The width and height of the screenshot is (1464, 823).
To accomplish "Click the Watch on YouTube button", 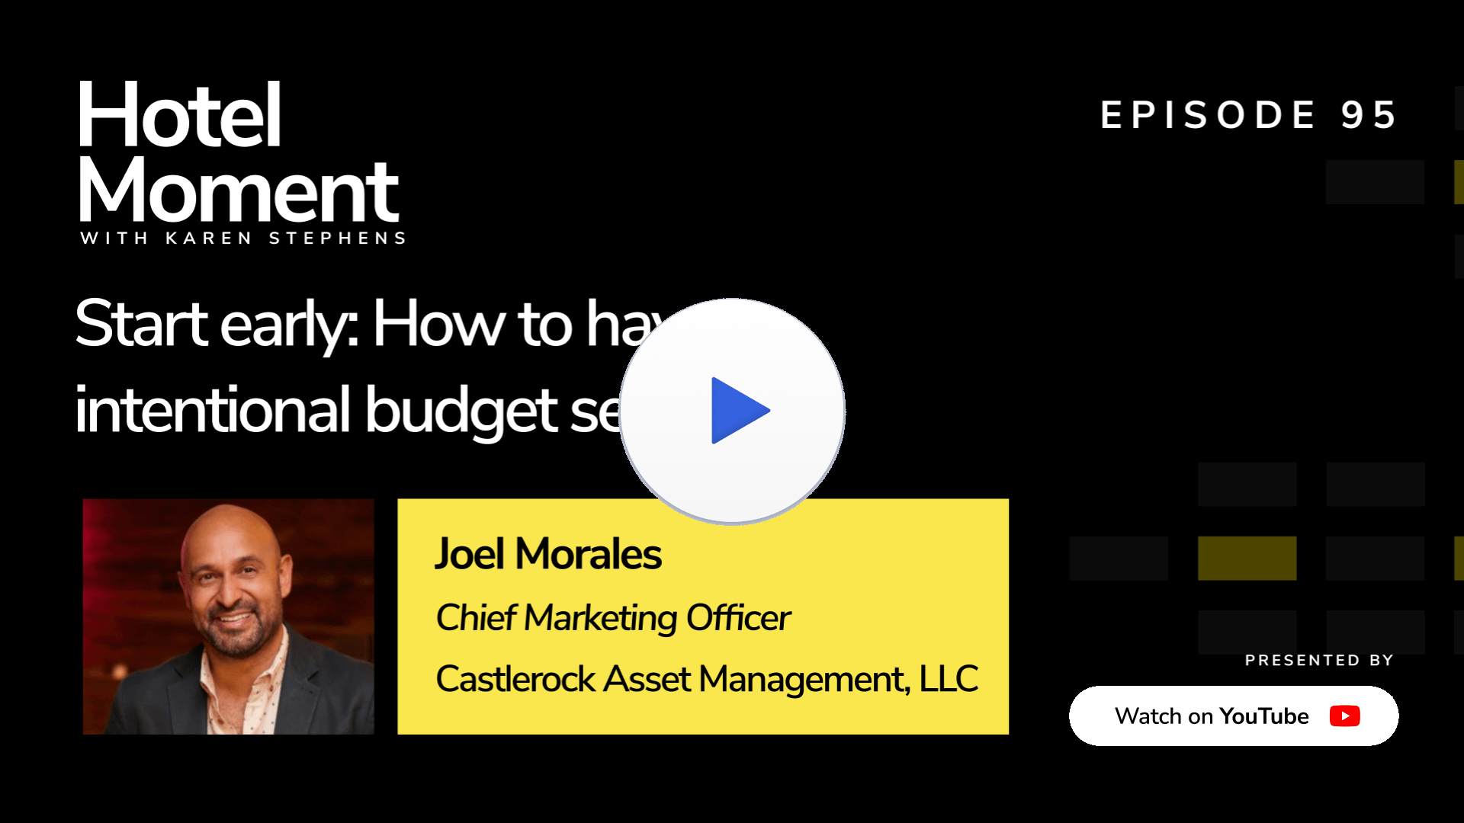I will (x=1234, y=716).
